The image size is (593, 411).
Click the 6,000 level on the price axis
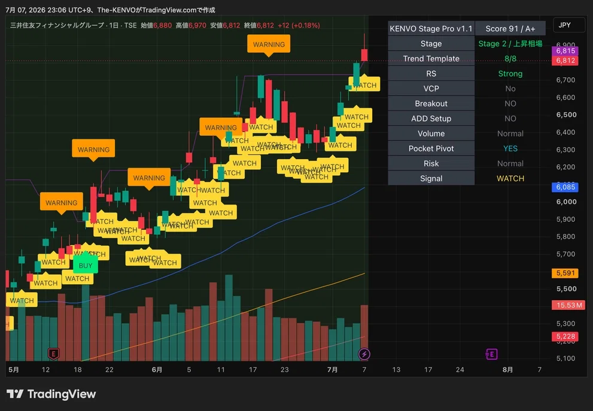click(x=566, y=202)
